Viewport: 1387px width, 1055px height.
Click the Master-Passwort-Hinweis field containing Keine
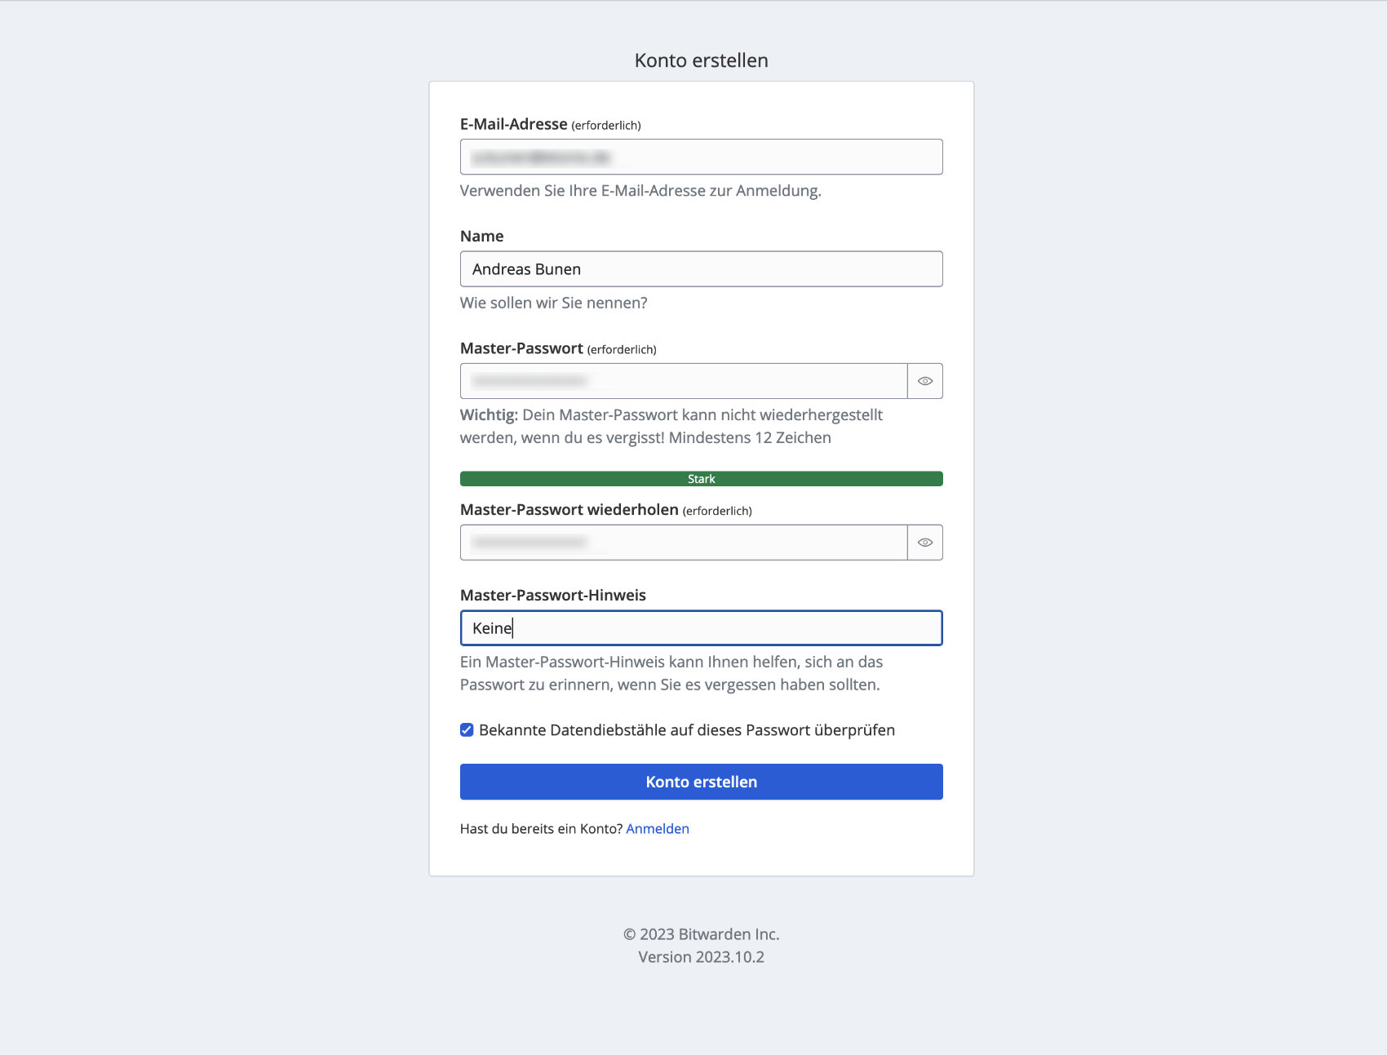tap(702, 628)
